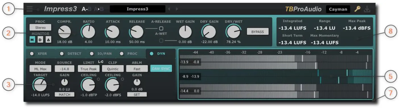Click the DRY/WET knob
Screen dimensions: 401x110
click(x=233, y=32)
